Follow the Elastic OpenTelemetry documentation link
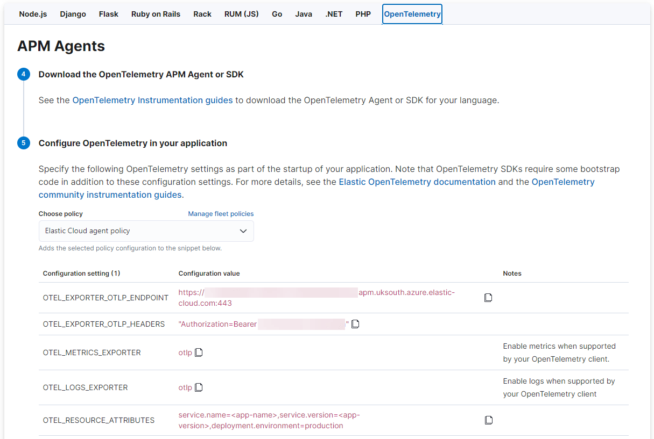This screenshot has width=654, height=439. (x=417, y=182)
